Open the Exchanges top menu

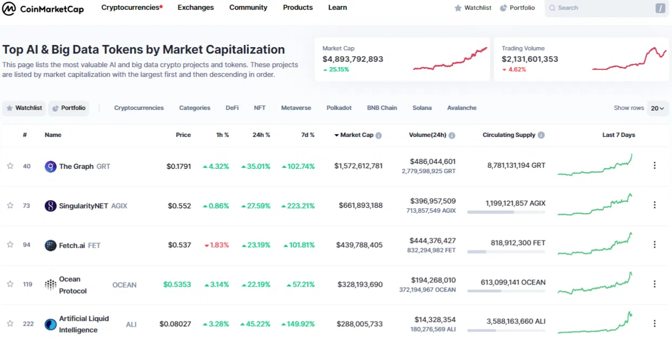[x=196, y=8]
